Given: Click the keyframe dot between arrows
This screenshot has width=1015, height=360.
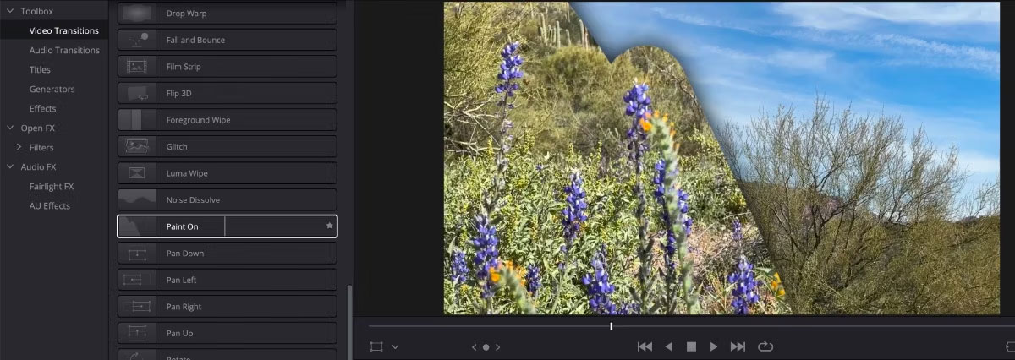Looking at the screenshot, I should point(486,346).
